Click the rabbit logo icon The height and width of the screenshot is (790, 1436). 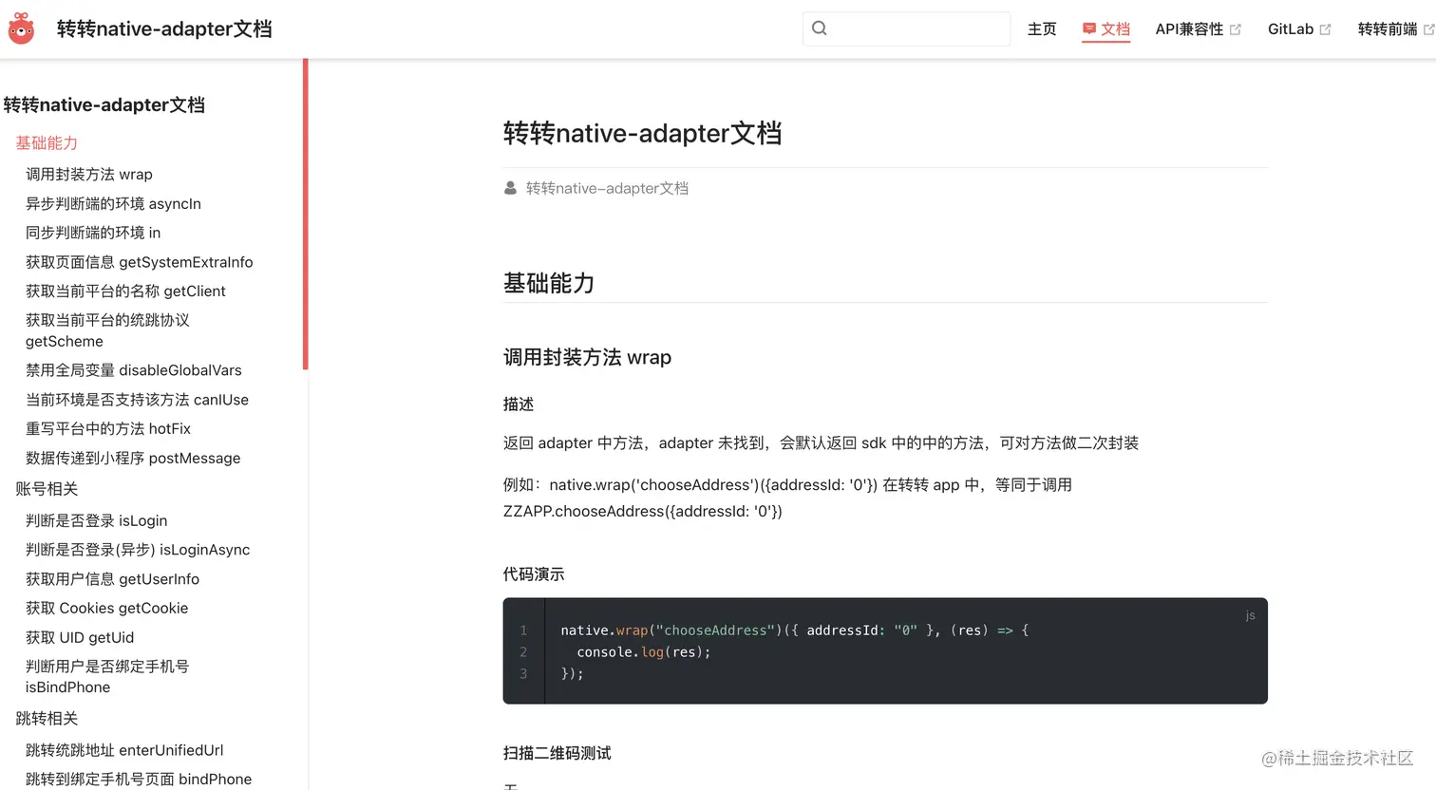(21, 28)
